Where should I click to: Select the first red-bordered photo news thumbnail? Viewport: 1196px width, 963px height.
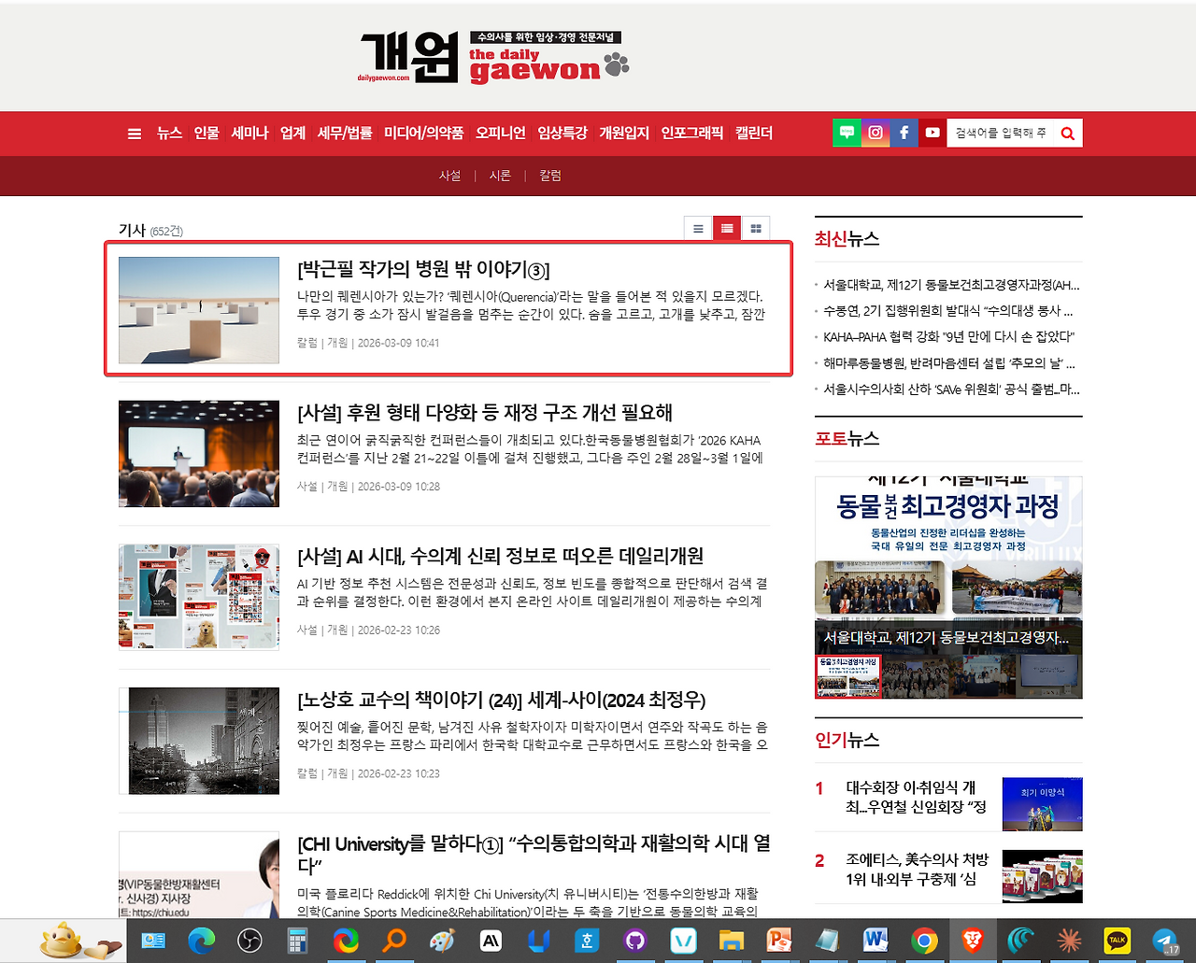[x=848, y=677]
